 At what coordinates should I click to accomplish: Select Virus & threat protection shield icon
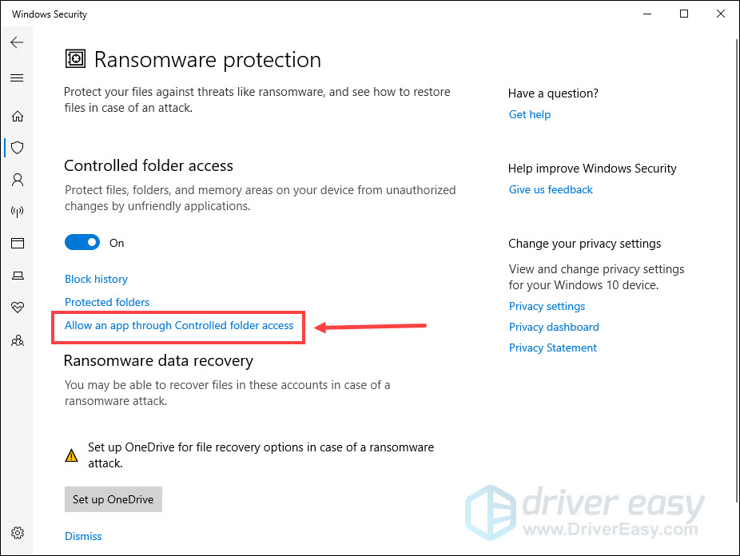click(18, 148)
